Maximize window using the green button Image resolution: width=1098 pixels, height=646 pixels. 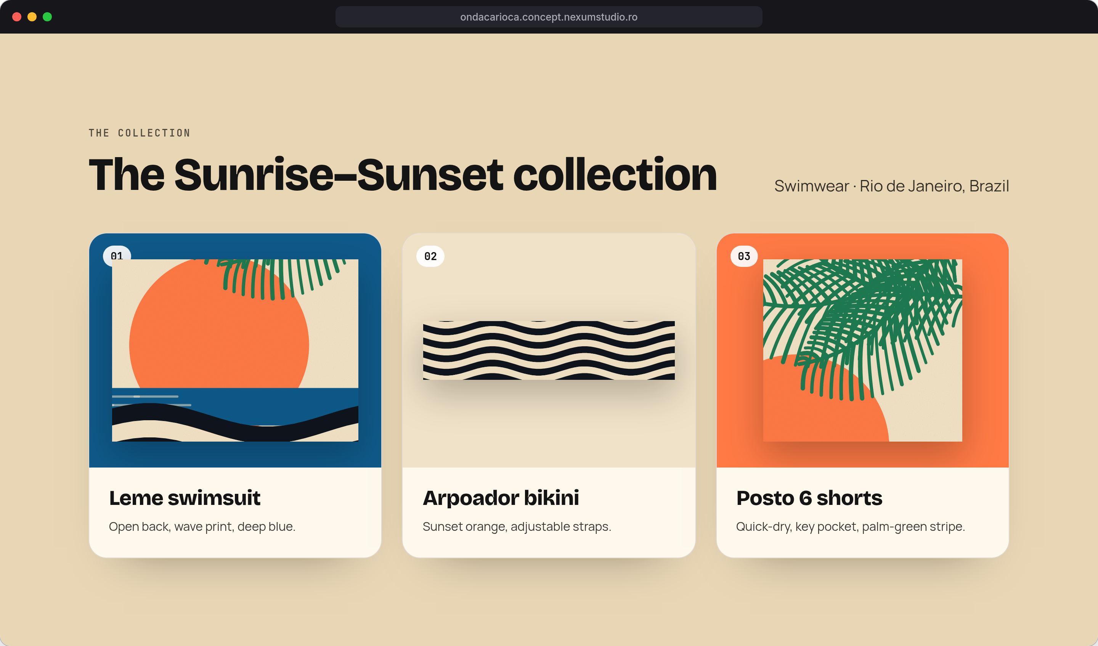tap(48, 17)
